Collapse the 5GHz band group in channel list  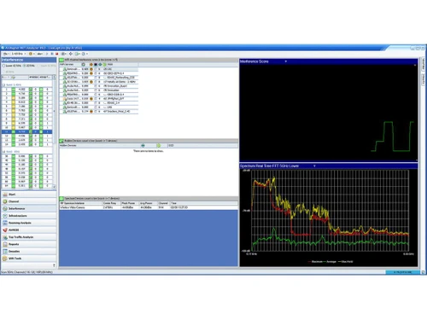tap(3, 152)
